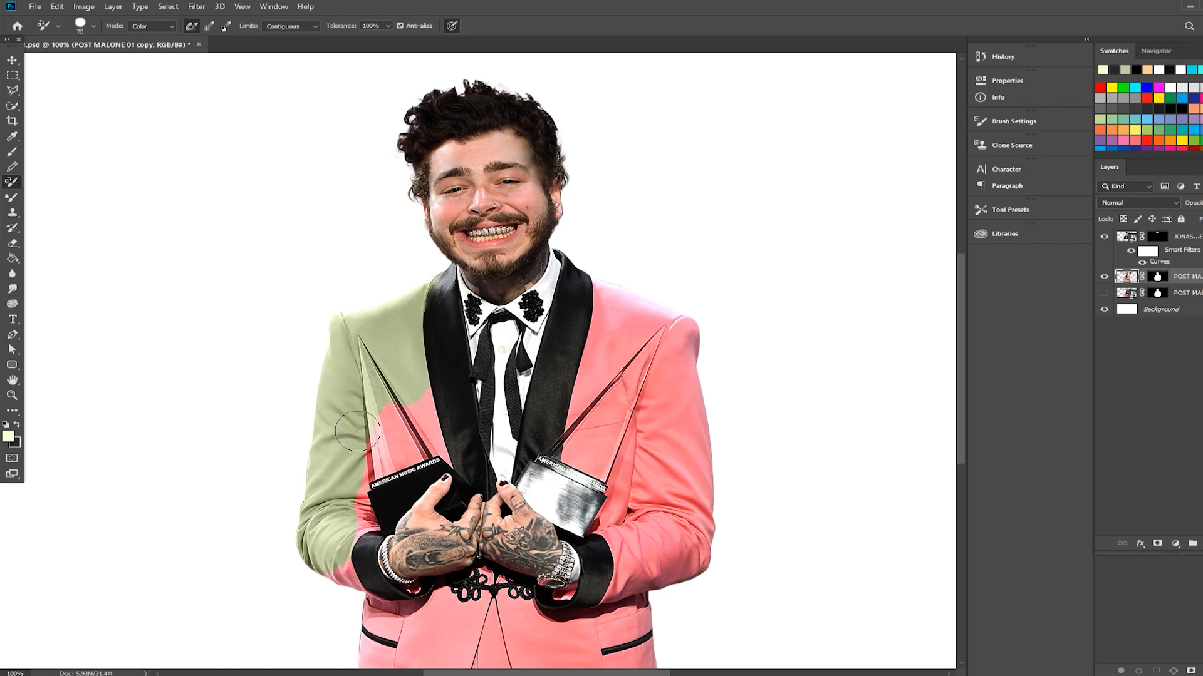This screenshot has height=676, width=1203.
Task: Expand the Limits dropdown
Action: pyautogui.click(x=291, y=26)
